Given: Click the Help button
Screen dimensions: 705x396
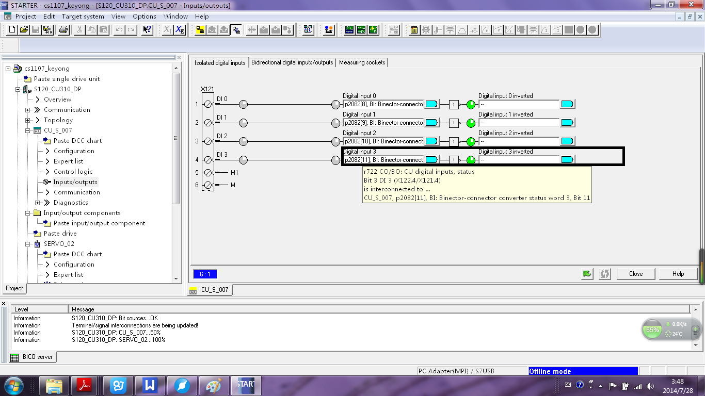Looking at the screenshot, I should tap(678, 274).
